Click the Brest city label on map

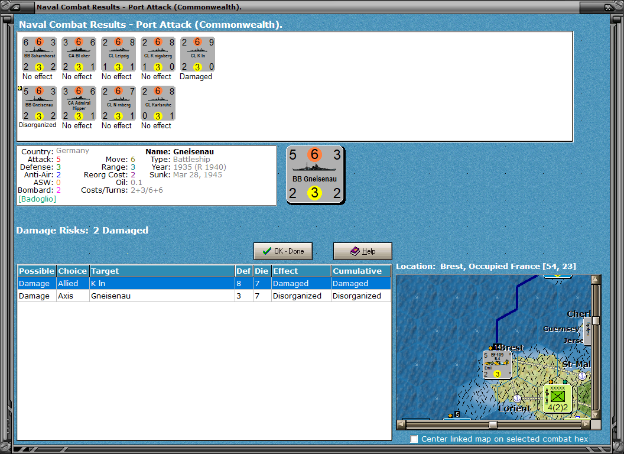[512, 348]
